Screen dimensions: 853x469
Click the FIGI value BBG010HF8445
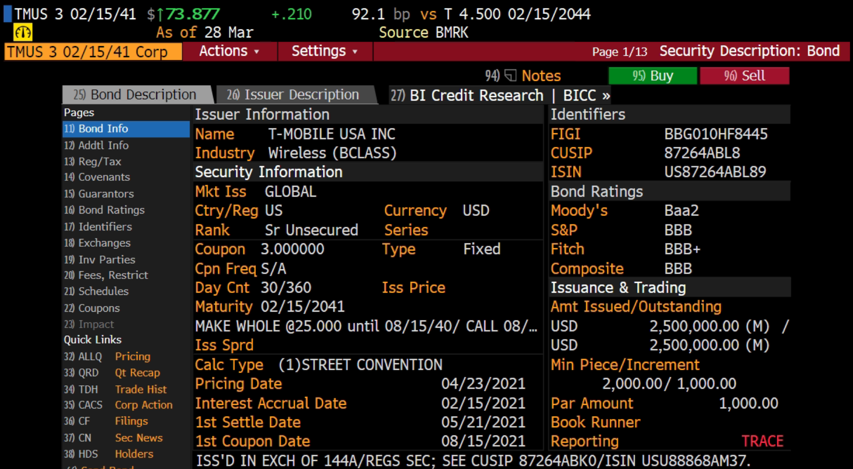pos(716,134)
